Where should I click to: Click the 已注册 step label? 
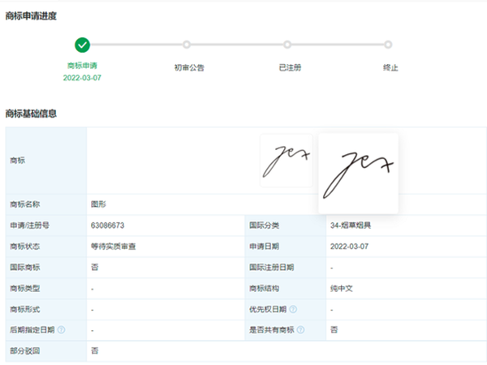click(x=289, y=67)
